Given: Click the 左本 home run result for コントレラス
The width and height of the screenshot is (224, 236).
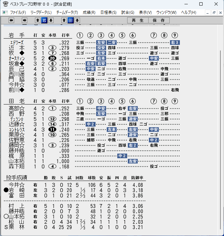Looking at the screenshot, I should pyautogui.click(x=112, y=130).
